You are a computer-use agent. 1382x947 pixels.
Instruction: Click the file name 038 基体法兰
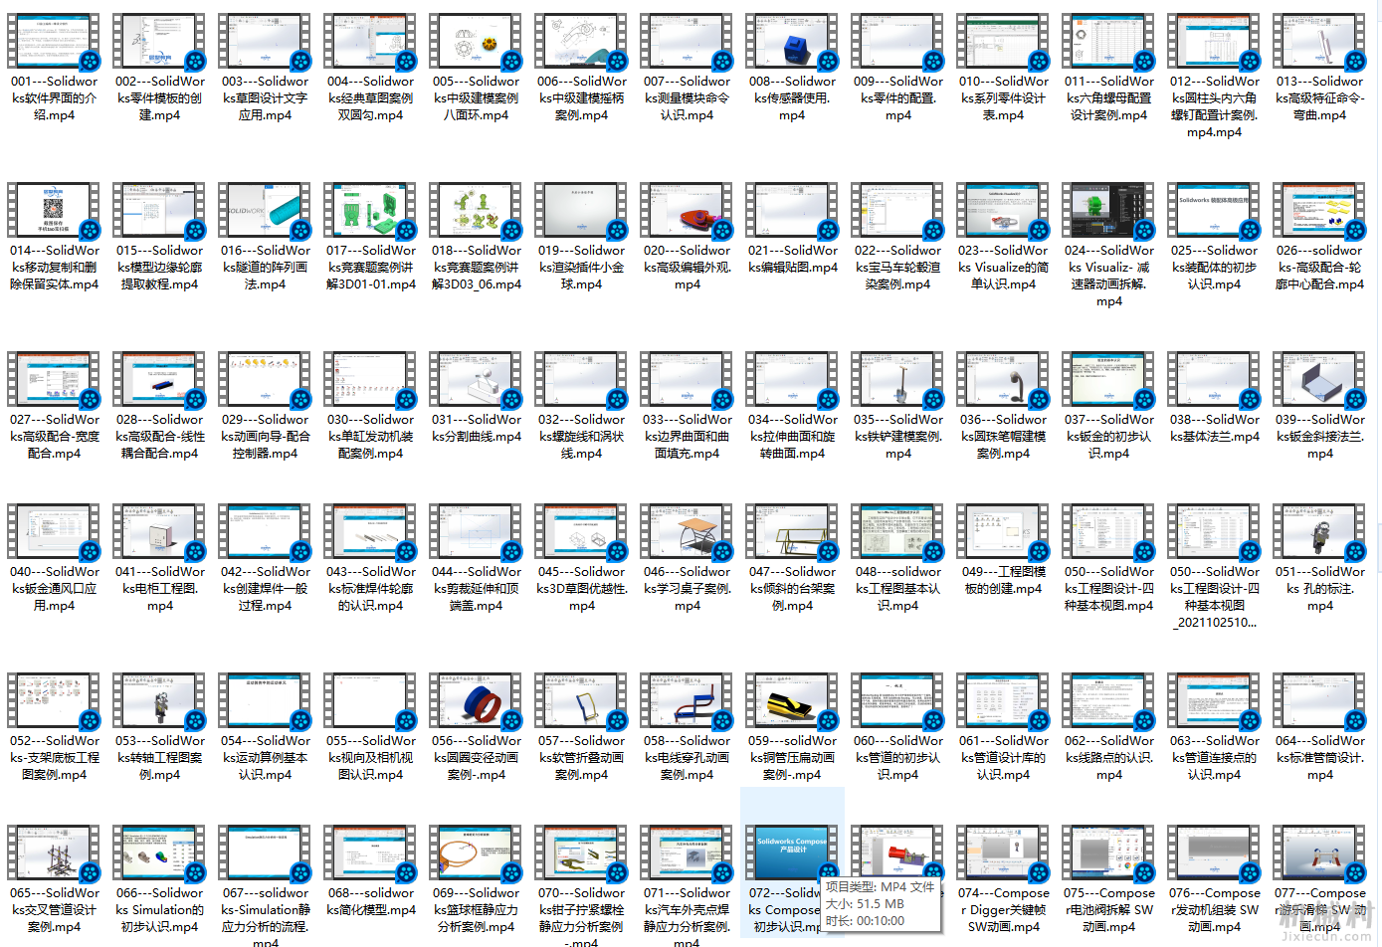pos(1214,428)
